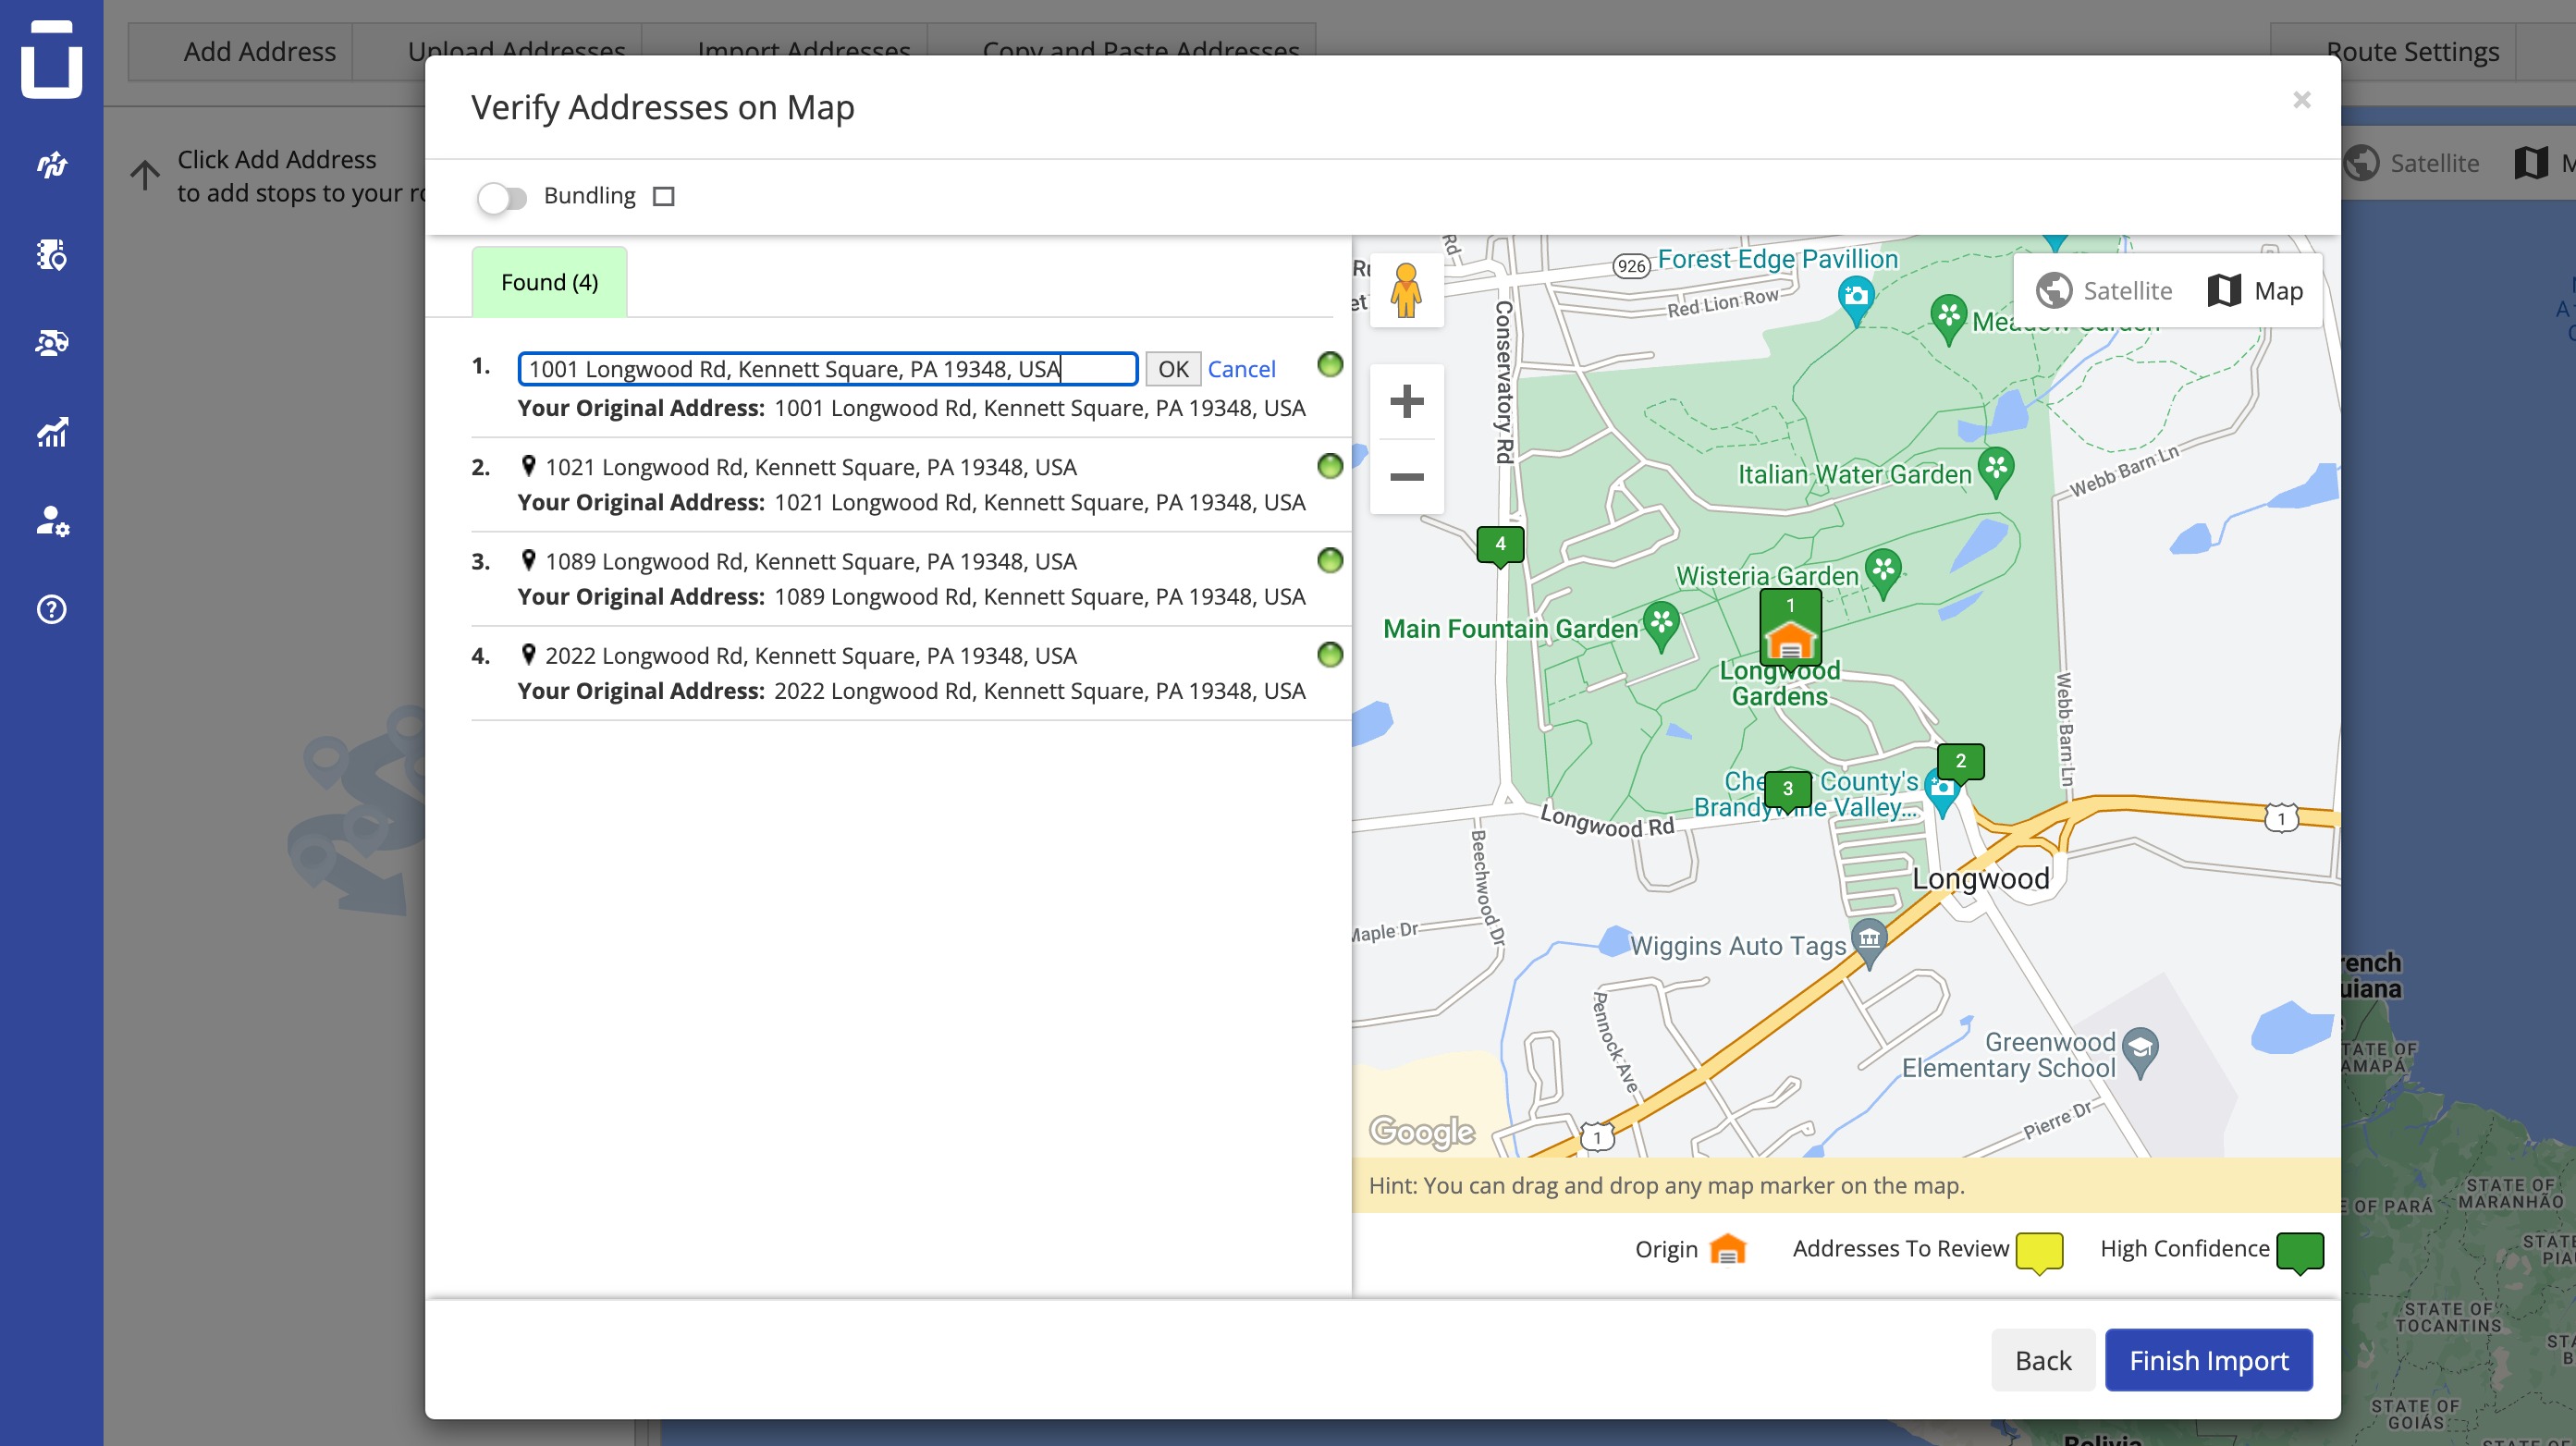
Task: Zoom out on the map
Action: [1406, 477]
